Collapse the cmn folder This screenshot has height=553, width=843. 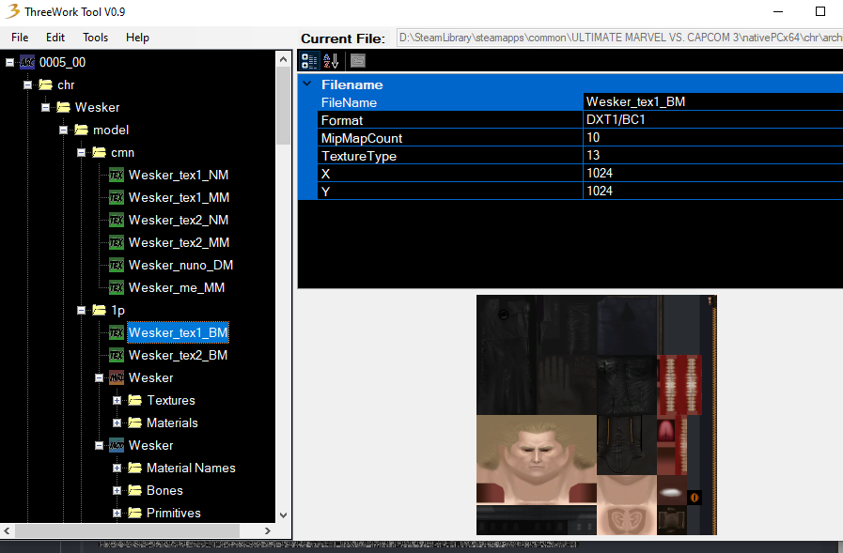click(x=81, y=152)
